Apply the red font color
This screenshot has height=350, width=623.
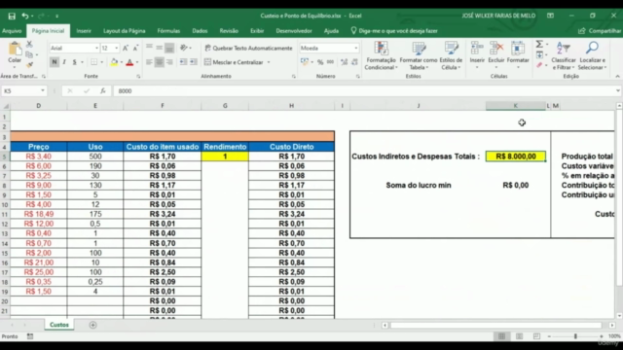(129, 62)
